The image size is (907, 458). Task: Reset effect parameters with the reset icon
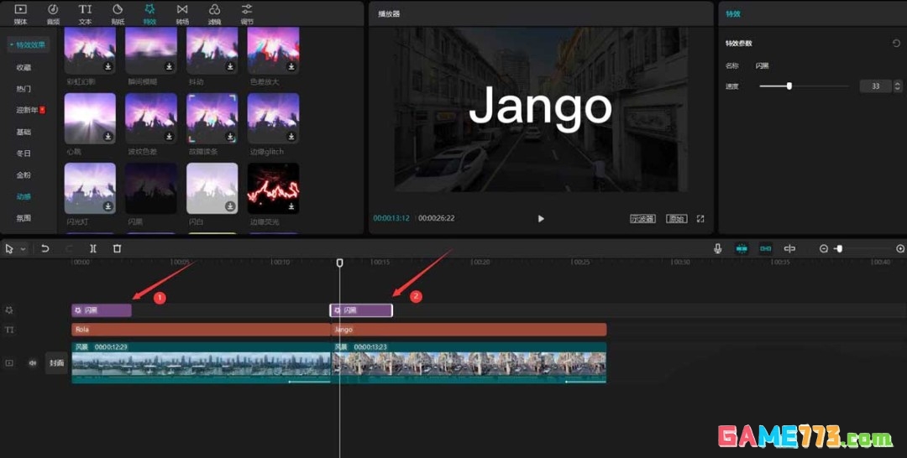[x=896, y=44]
